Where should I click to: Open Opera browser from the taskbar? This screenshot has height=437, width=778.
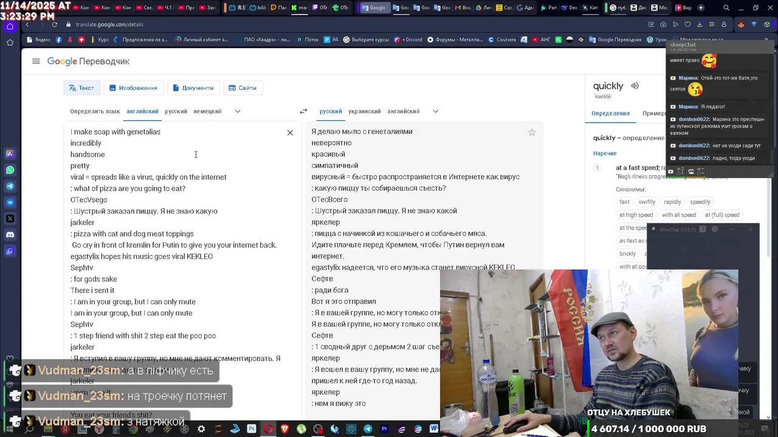pyautogui.click(x=268, y=429)
